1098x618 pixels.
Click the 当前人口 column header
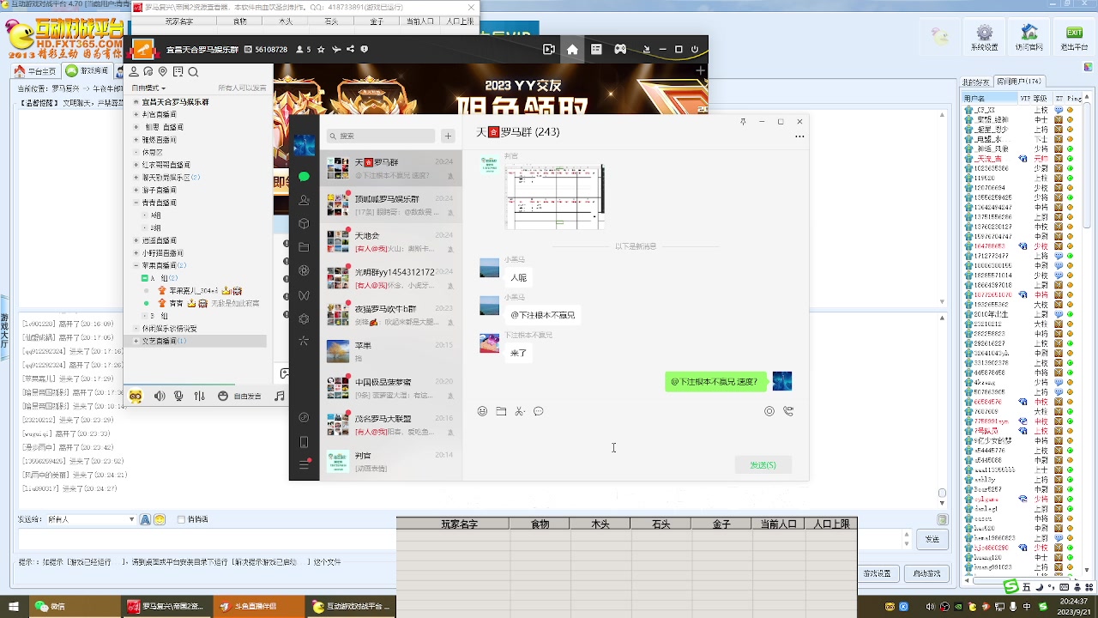click(779, 524)
